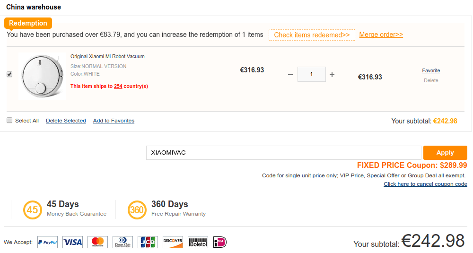The height and width of the screenshot is (253, 473).
Task: Click the coupon code input field
Action: pos(283,153)
